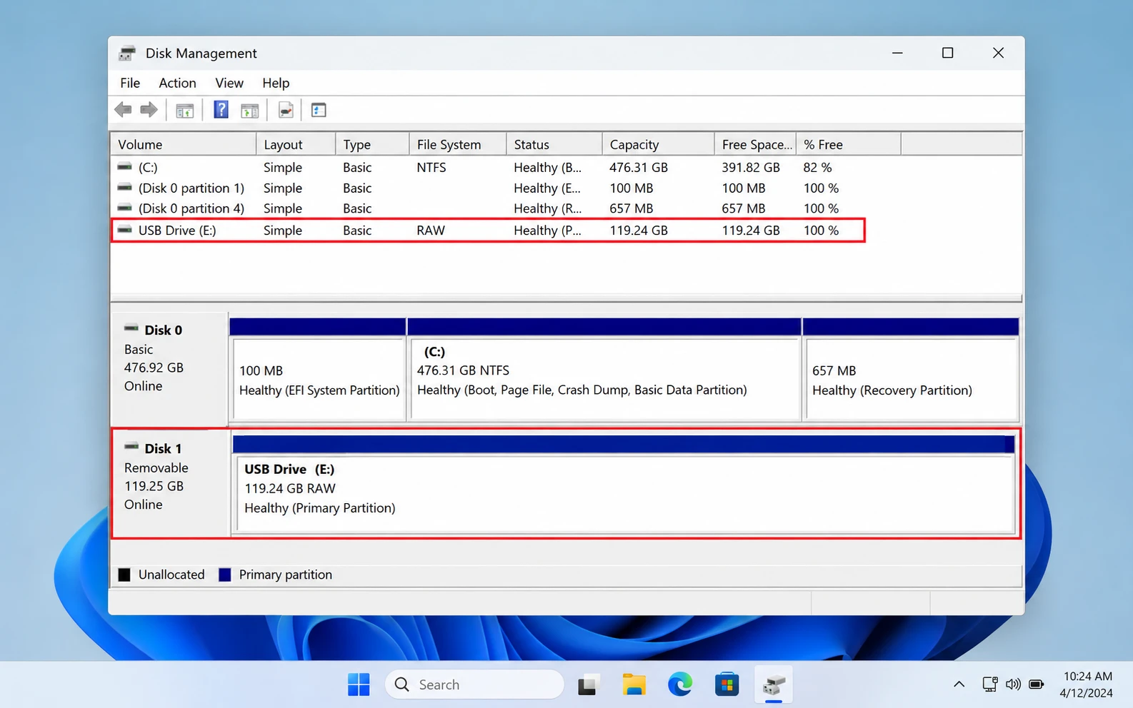Click the 391.82 GB free space cell

coord(751,167)
